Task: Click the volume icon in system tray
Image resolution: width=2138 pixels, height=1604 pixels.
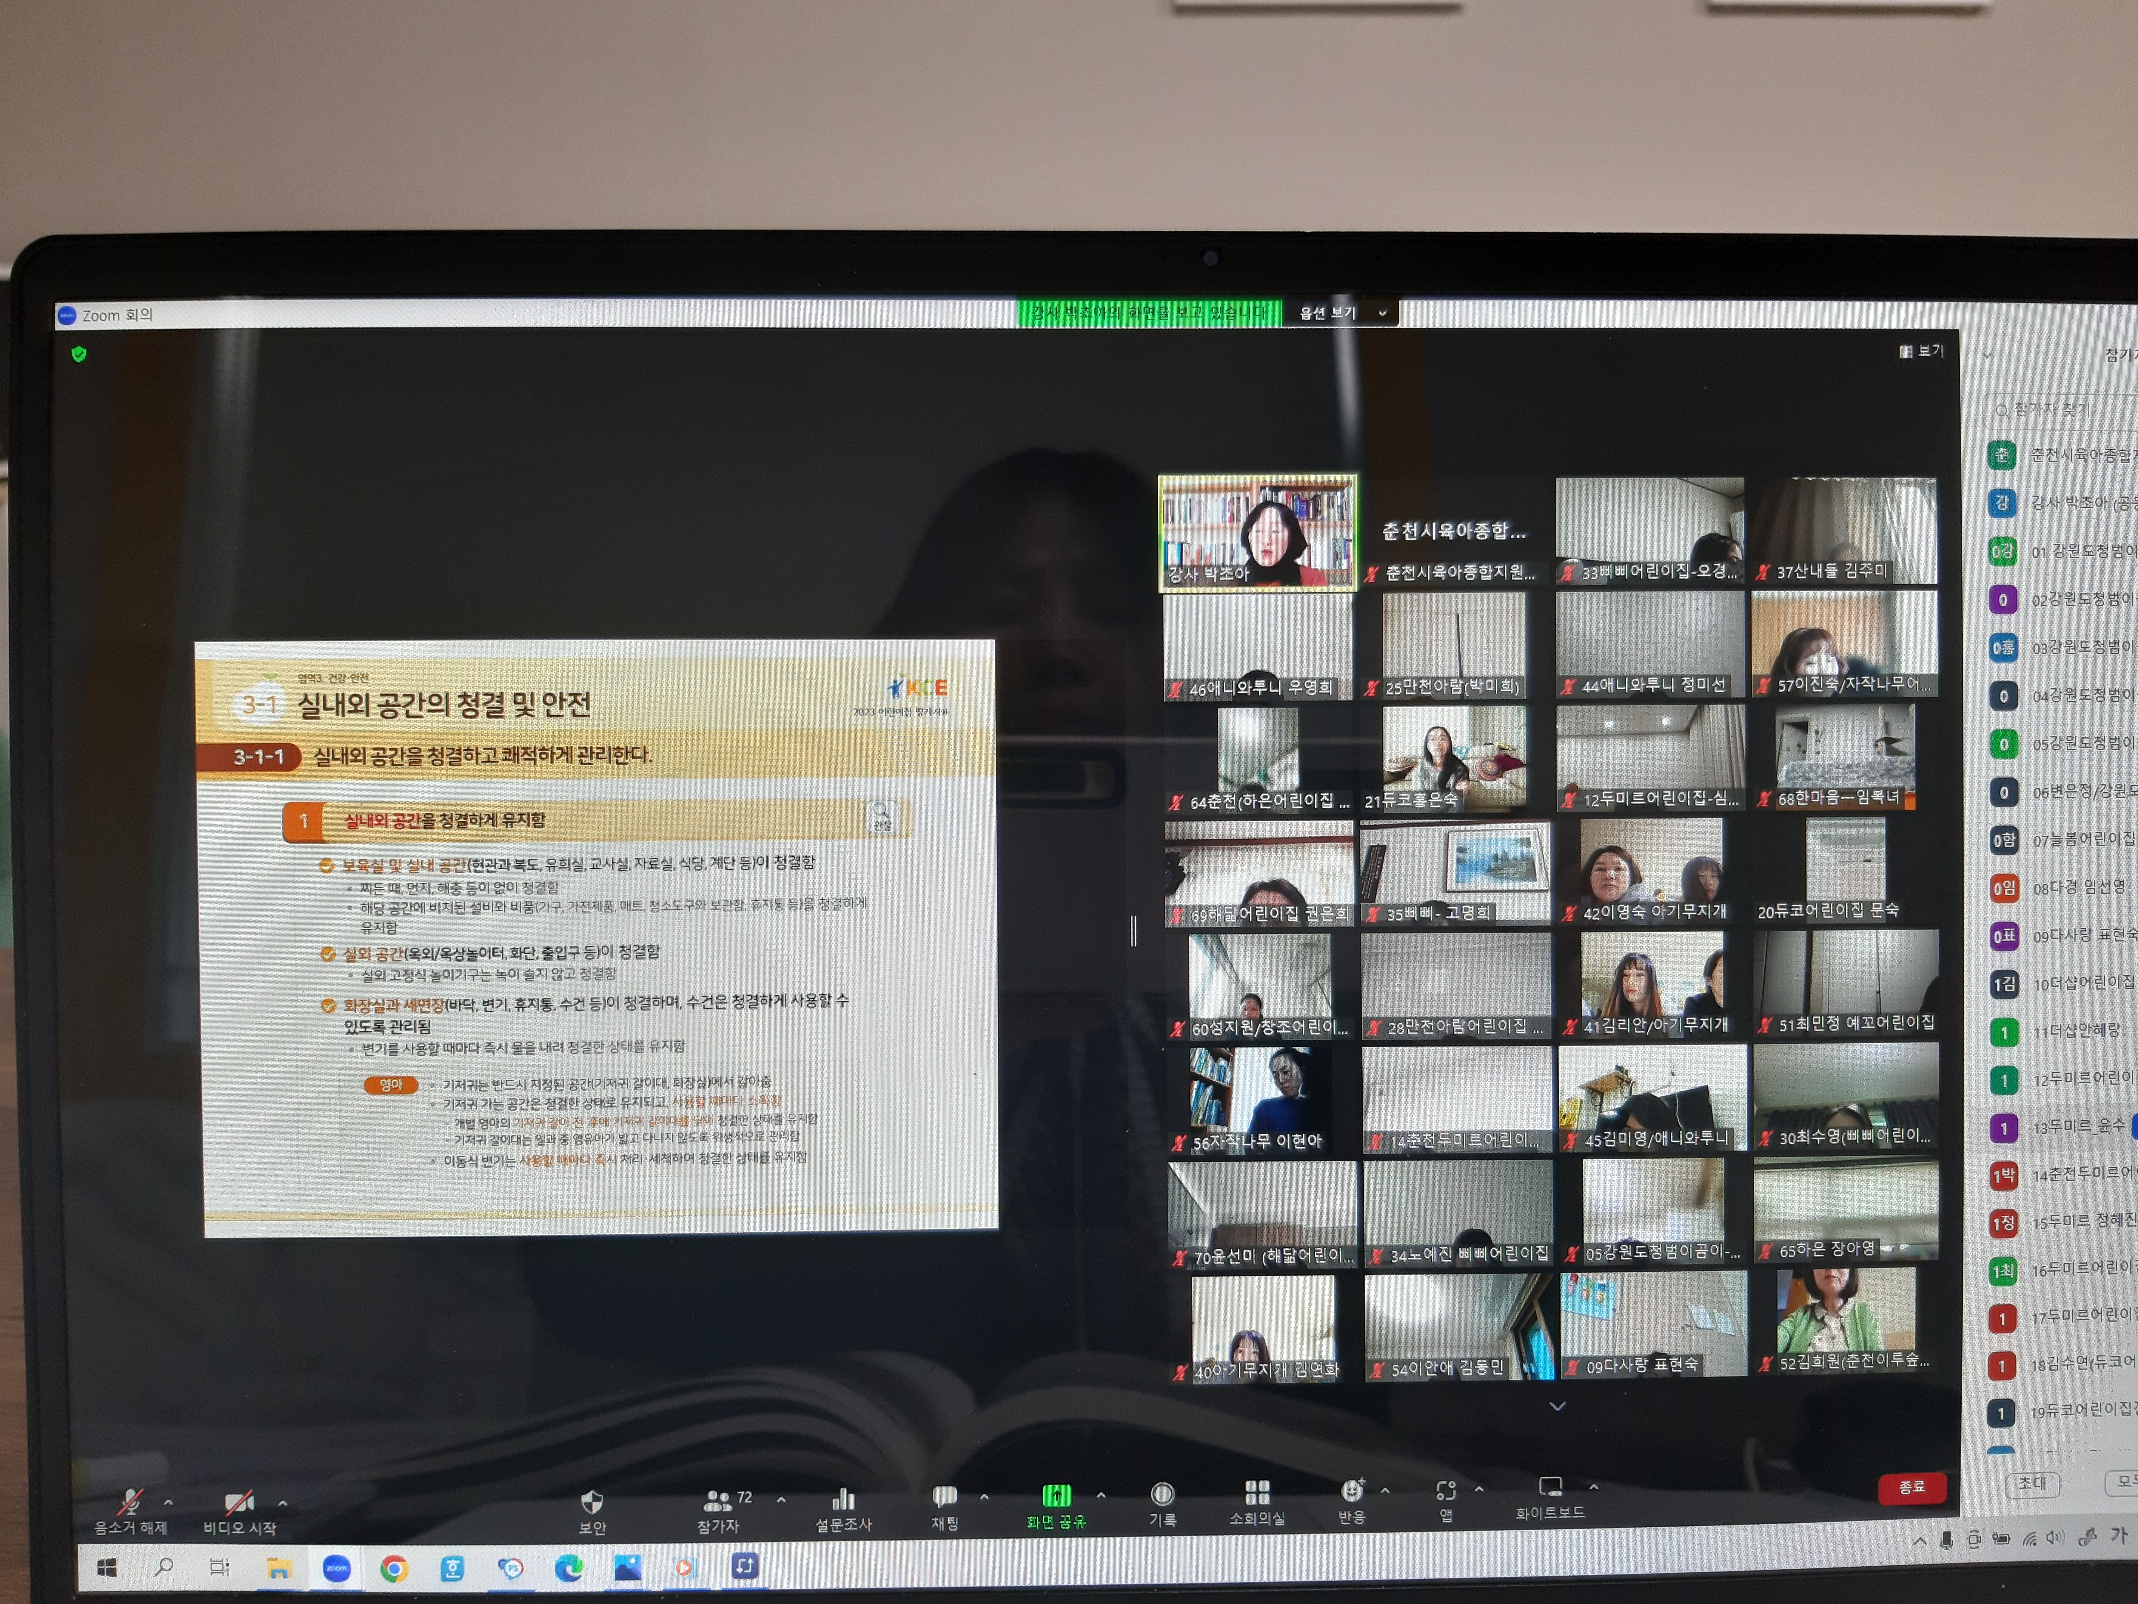Action: (2055, 1537)
